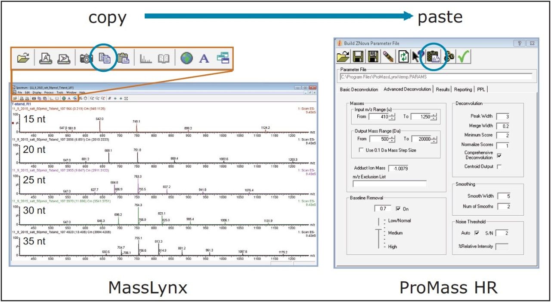
Task: Select the Advanced Deconvolution tab
Action: pyautogui.click(x=407, y=89)
